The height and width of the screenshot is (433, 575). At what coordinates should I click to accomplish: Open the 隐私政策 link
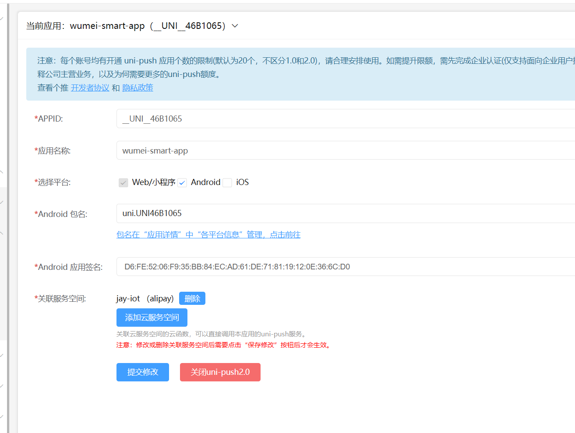pyautogui.click(x=138, y=88)
